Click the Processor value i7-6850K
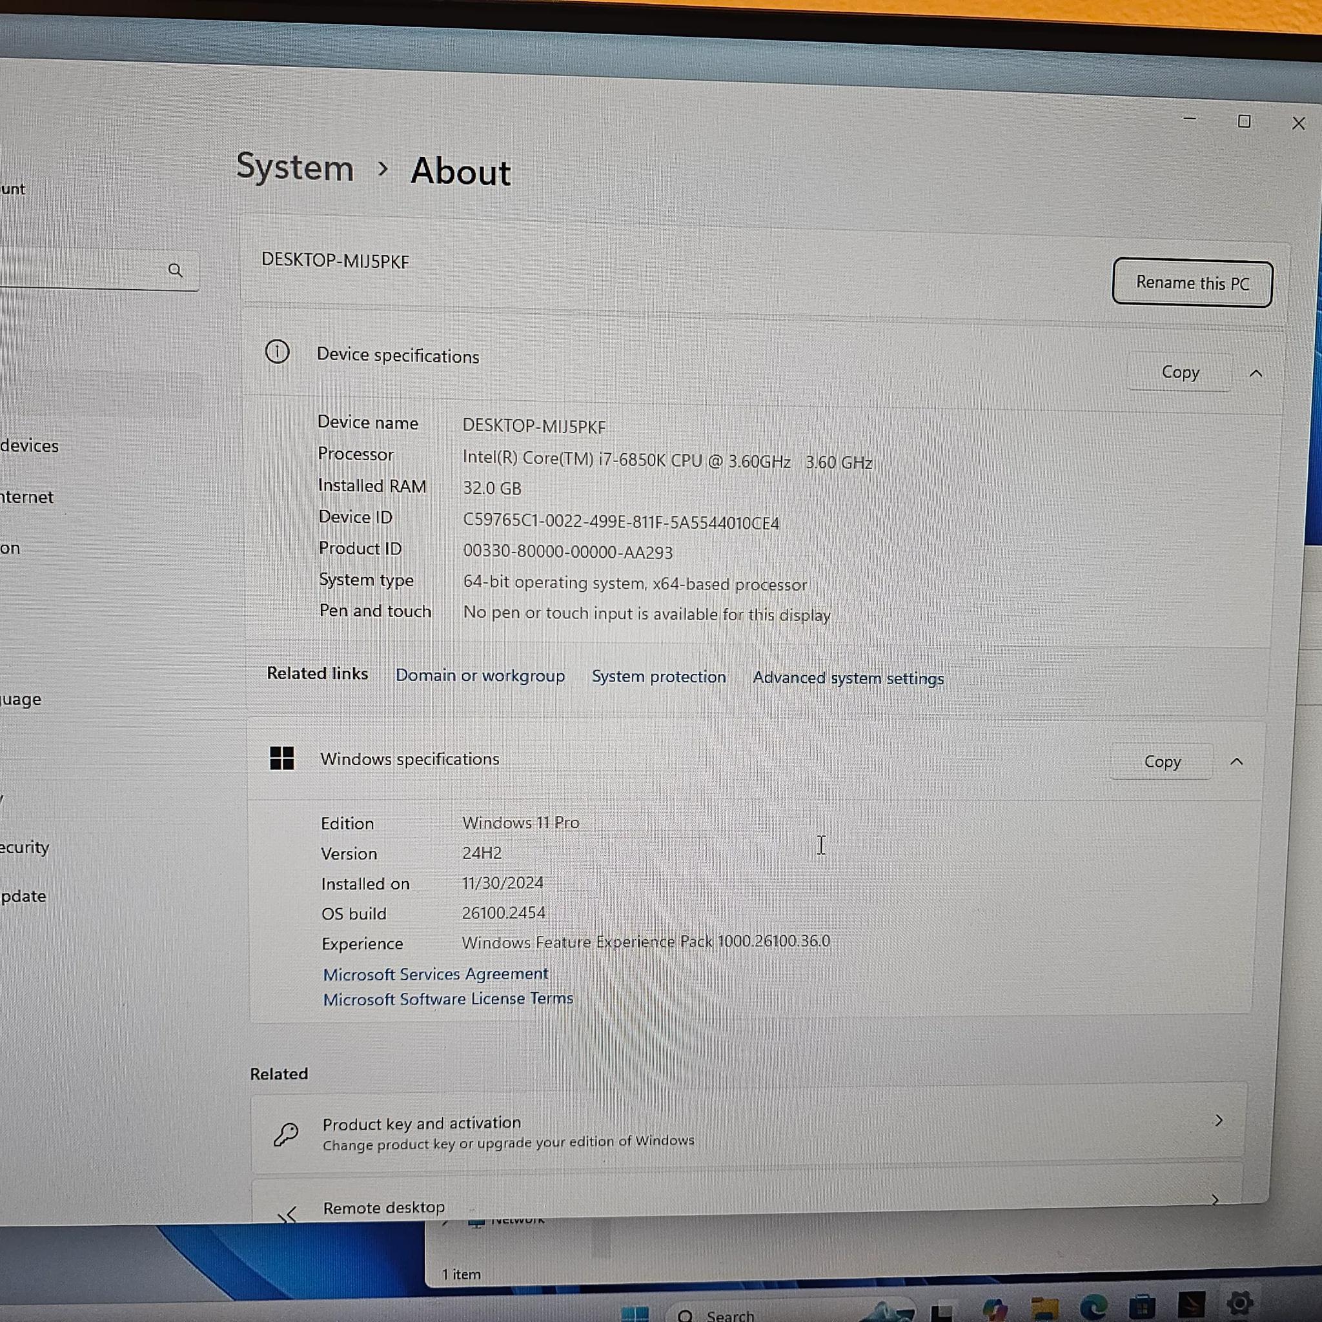Screen dimensions: 1322x1322 [667, 460]
